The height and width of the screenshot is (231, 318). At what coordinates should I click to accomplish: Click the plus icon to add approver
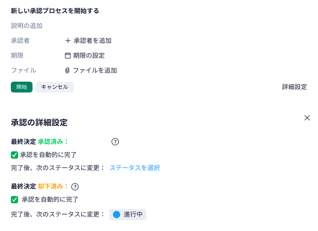(68, 41)
